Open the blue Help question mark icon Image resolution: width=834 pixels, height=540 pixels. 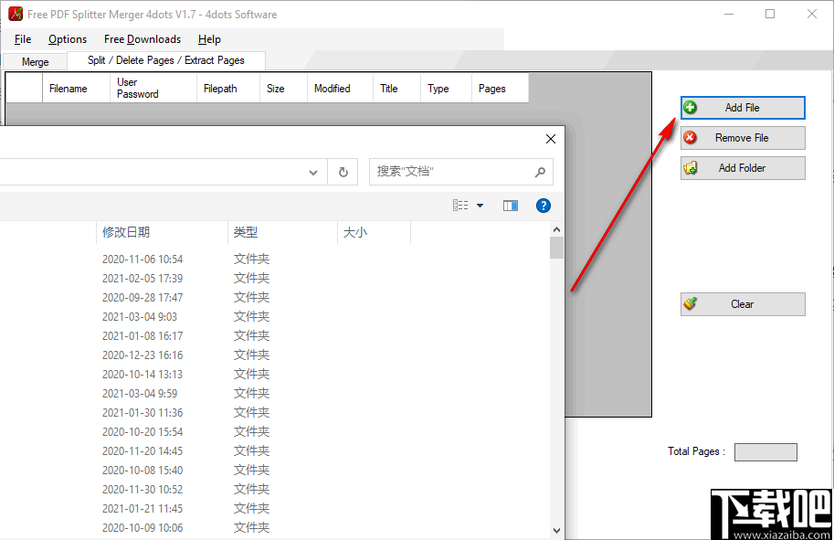(x=544, y=206)
